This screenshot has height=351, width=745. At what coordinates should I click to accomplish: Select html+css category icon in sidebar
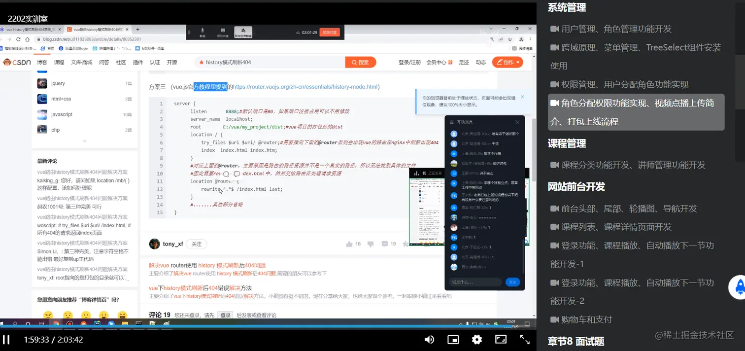click(42, 99)
